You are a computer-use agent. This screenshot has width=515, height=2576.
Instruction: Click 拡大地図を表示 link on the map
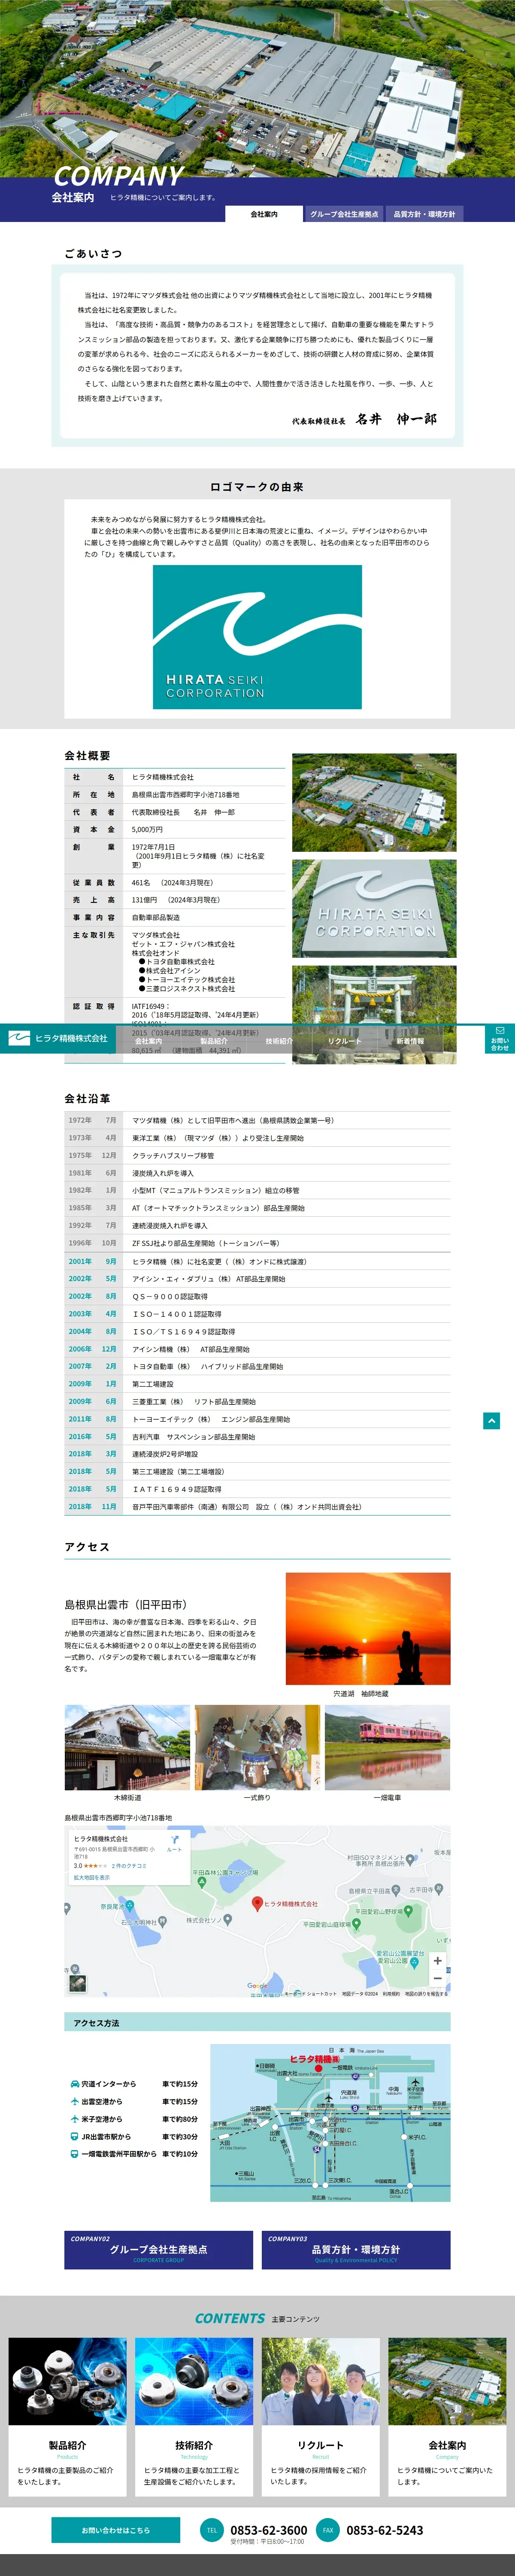(x=92, y=1877)
